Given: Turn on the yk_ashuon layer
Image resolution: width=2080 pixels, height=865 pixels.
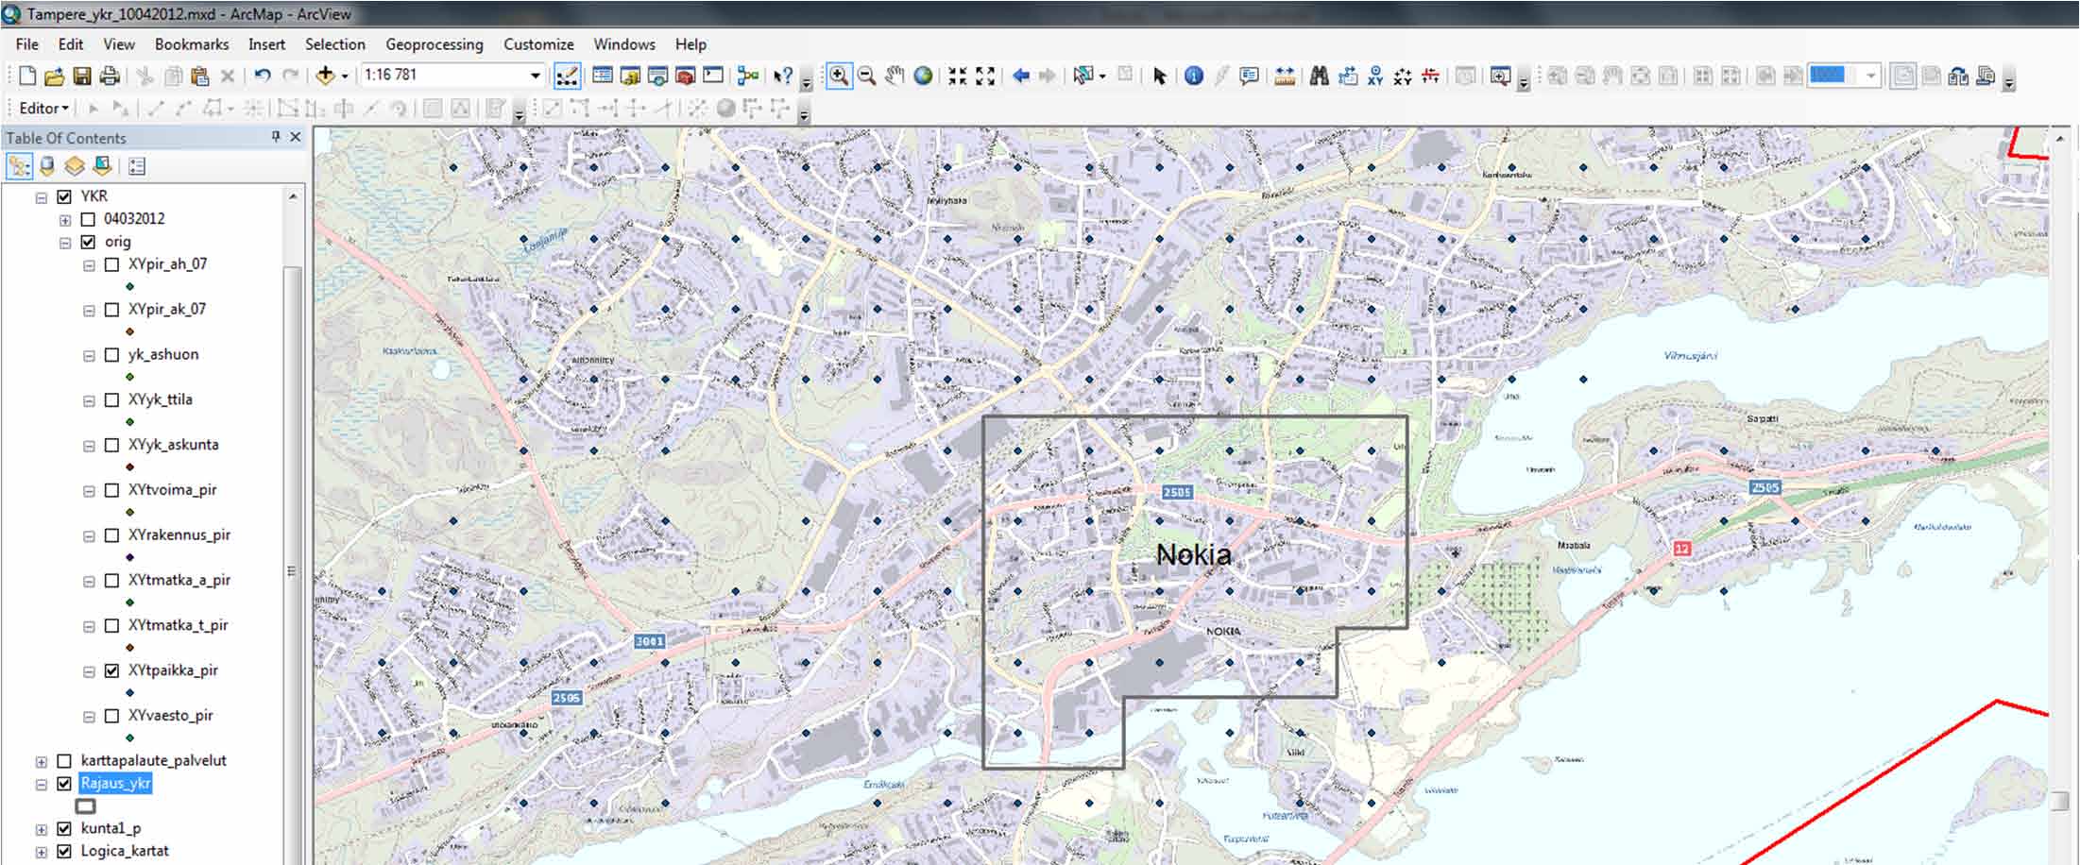Looking at the screenshot, I should pos(112,355).
